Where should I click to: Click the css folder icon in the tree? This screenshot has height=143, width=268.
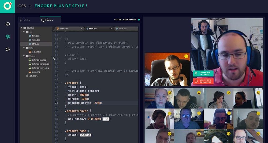pos(27,32)
